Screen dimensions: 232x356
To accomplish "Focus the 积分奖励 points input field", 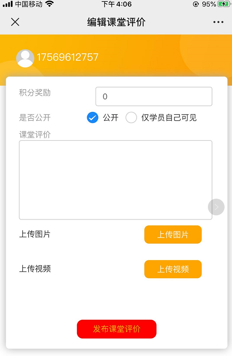I will [x=154, y=97].
